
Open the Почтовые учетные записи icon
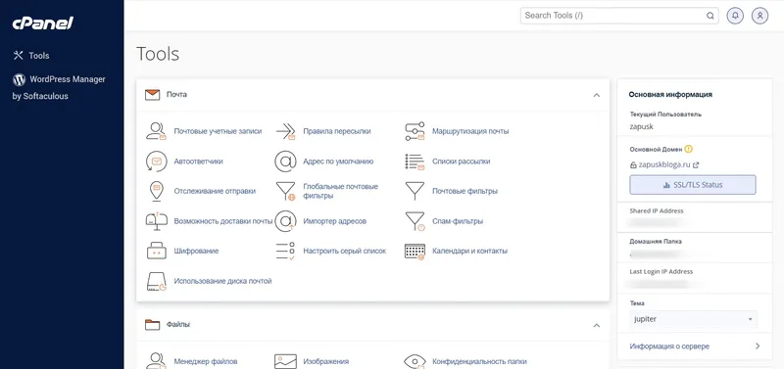pyautogui.click(x=156, y=131)
